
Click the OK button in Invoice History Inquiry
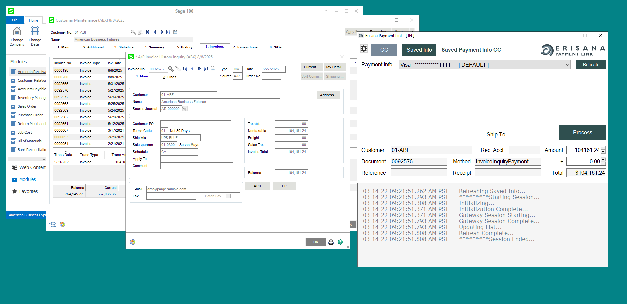click(316, 242)
